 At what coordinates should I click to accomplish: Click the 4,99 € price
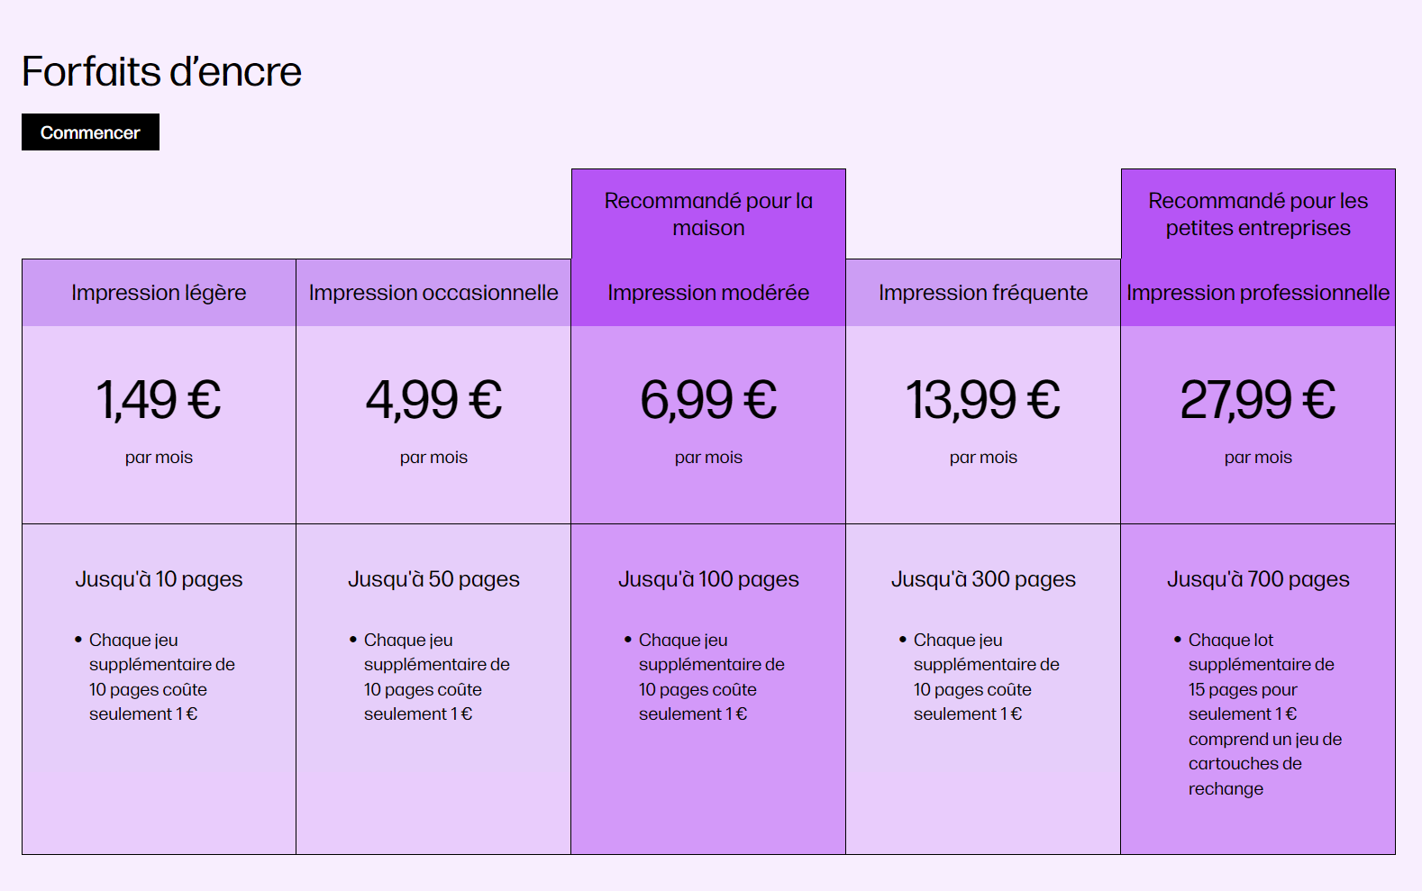click(433, 400)
